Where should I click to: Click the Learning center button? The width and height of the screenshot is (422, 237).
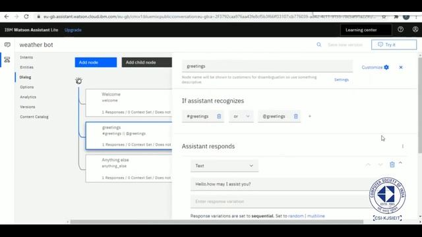point(366,30)
